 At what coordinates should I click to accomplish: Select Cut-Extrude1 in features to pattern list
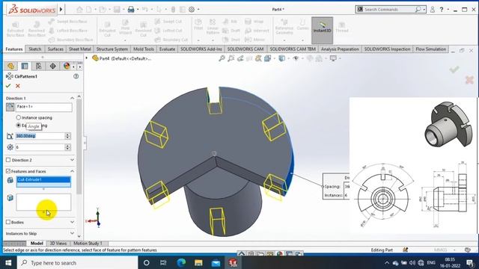click(43, 179)
